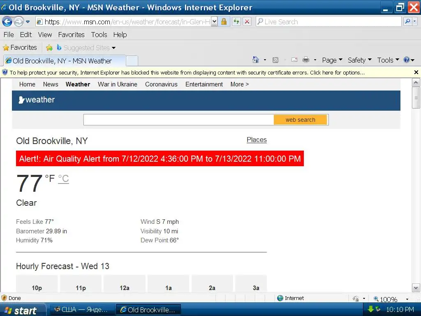421x316 pixels.
Task: Click the MSN weather logo
Action: point(37,100)
